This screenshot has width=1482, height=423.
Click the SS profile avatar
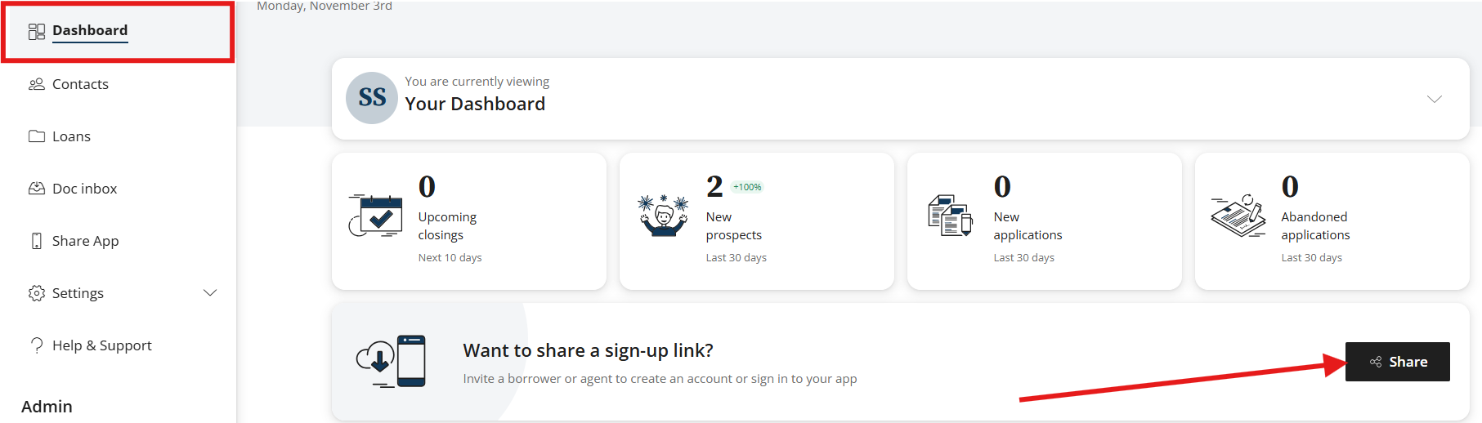point(372,98)
